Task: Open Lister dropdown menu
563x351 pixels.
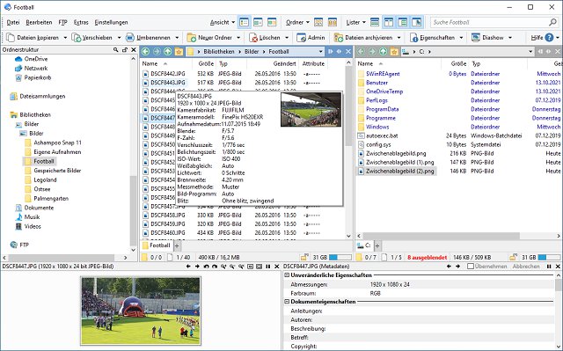Action: coord(355,22)
